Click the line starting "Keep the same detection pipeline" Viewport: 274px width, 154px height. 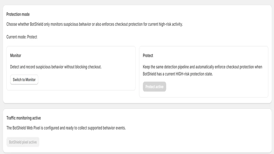202,67
